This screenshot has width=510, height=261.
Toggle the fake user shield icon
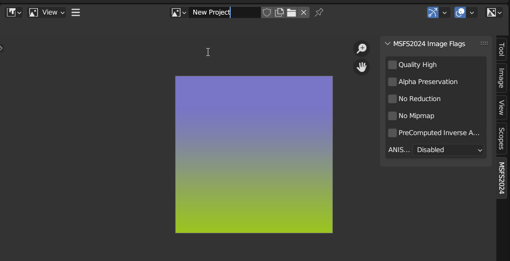tap(267, 12)
